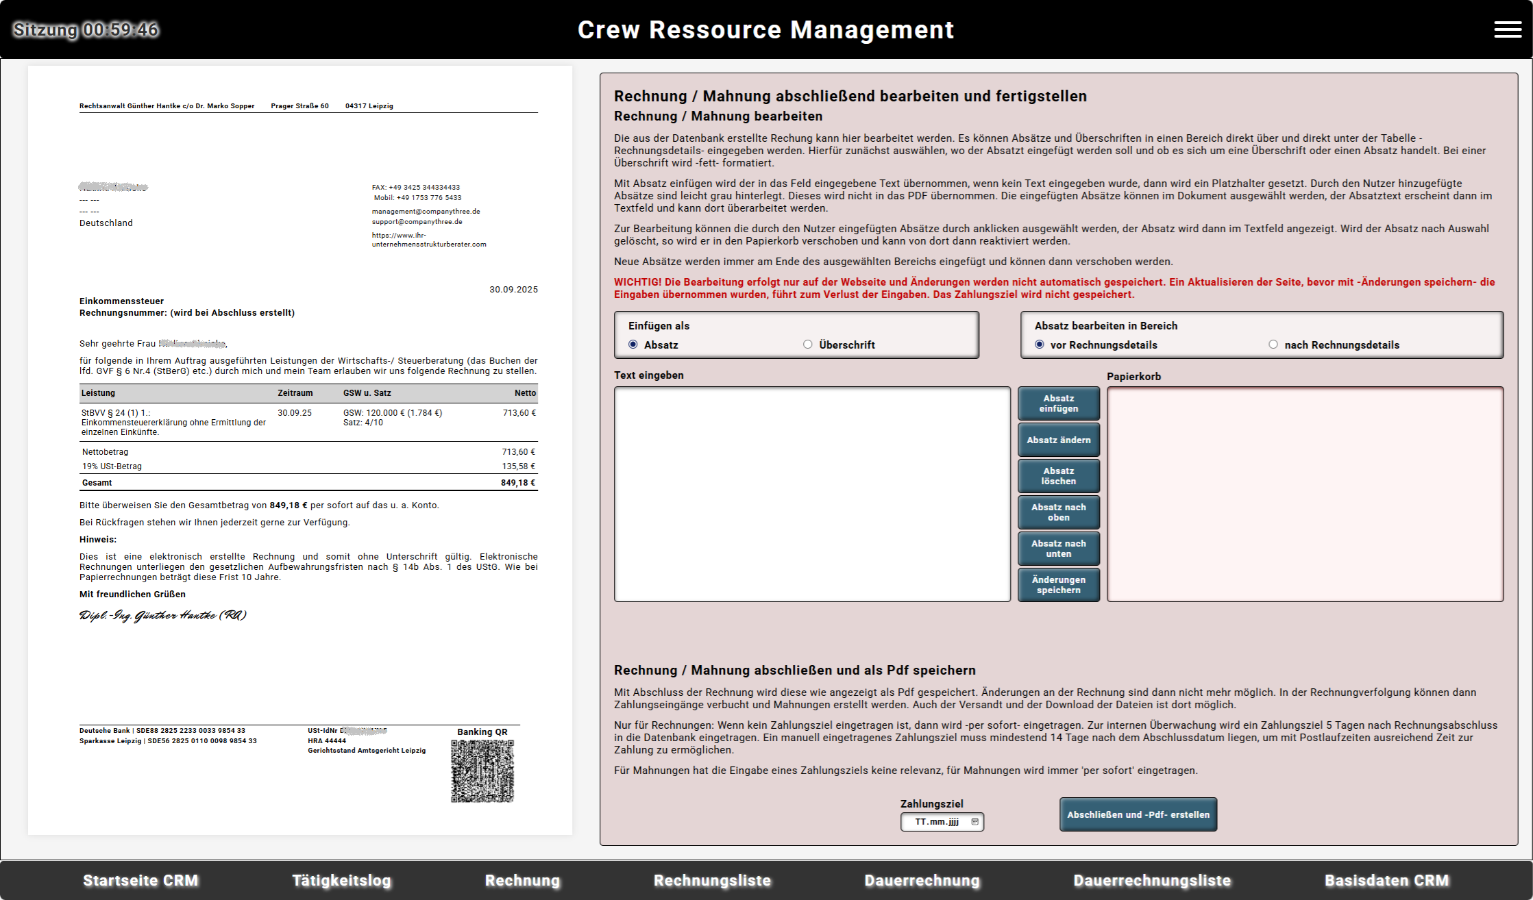Choose vor Rechnungsdetails radio button
Viewport: 1533px width, 900px height.
click(1040, 345)
